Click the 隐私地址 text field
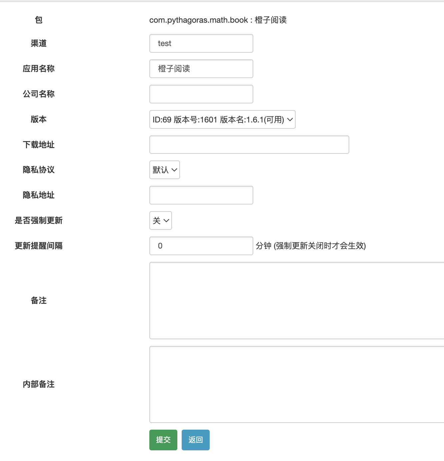The height and width of the screenshot is (461, 444). [x=201, y=195]
